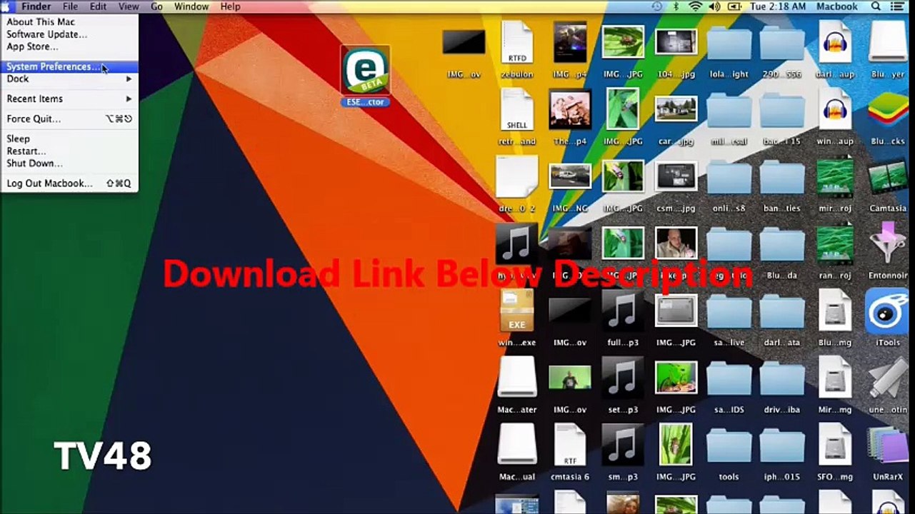Choose System Preferences from Apple menu
The image size is (915, 514).
tap(69, 67)
